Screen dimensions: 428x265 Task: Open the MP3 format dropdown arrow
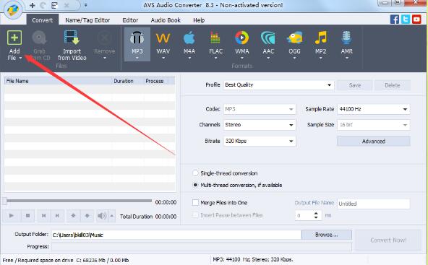(x=137, y=58)
